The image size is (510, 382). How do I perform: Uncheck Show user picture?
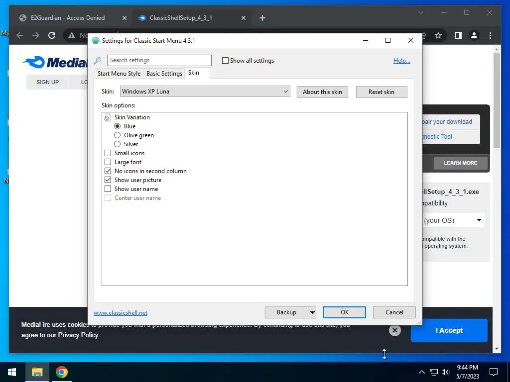108,180
